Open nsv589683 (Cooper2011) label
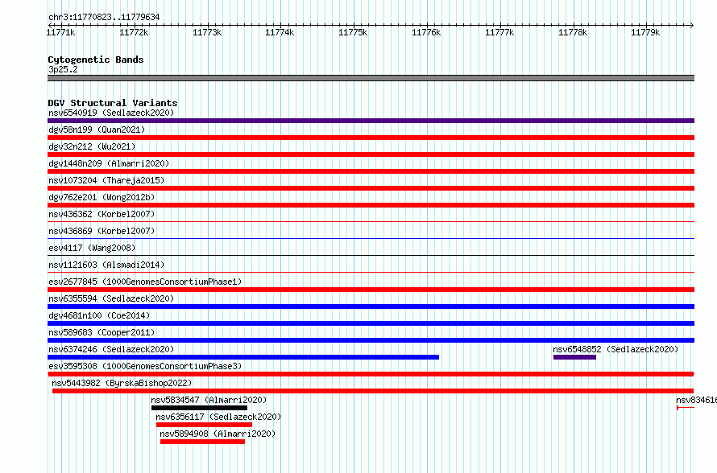The image size is (717, 473). [x=102, y=332]
